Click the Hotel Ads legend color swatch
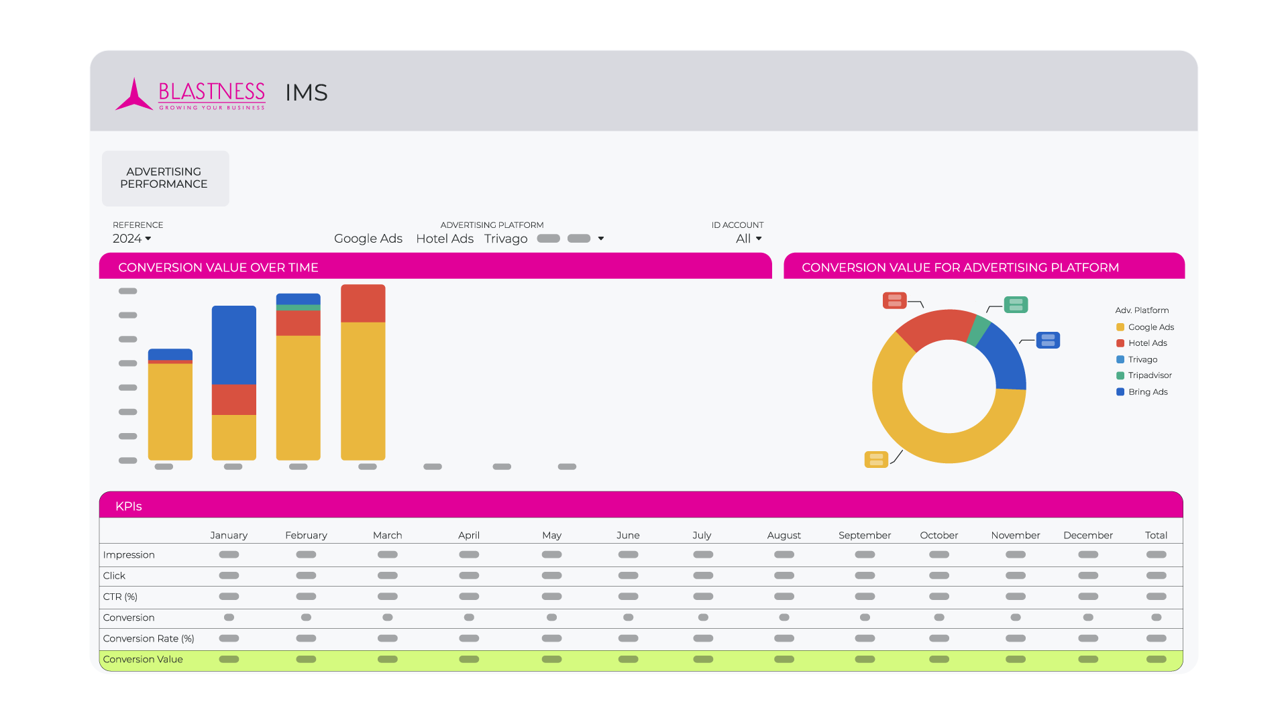 [x=1120, y=343]
